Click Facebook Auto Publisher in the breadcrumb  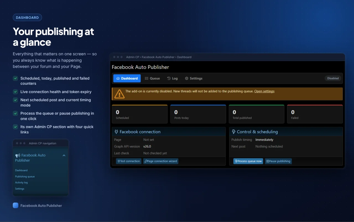pyautogui.click(x=158, y=57)
